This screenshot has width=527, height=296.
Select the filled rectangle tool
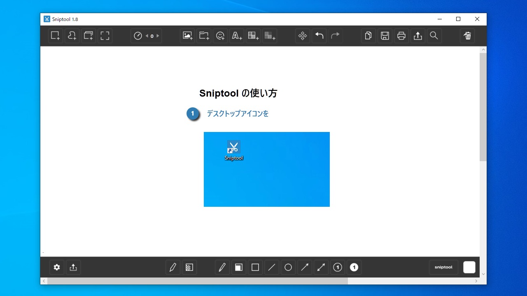tap(239, 267)
